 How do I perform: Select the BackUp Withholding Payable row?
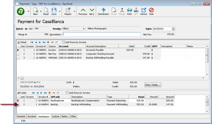pyautogui.click(x=111, y=58)
